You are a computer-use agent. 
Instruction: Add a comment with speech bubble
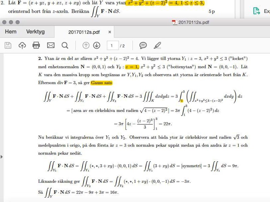click(143, 45)
